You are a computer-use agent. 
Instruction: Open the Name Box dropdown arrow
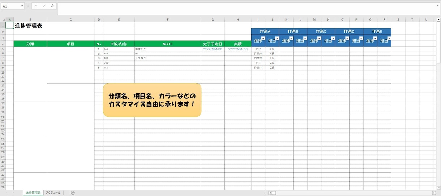[22, 6]
